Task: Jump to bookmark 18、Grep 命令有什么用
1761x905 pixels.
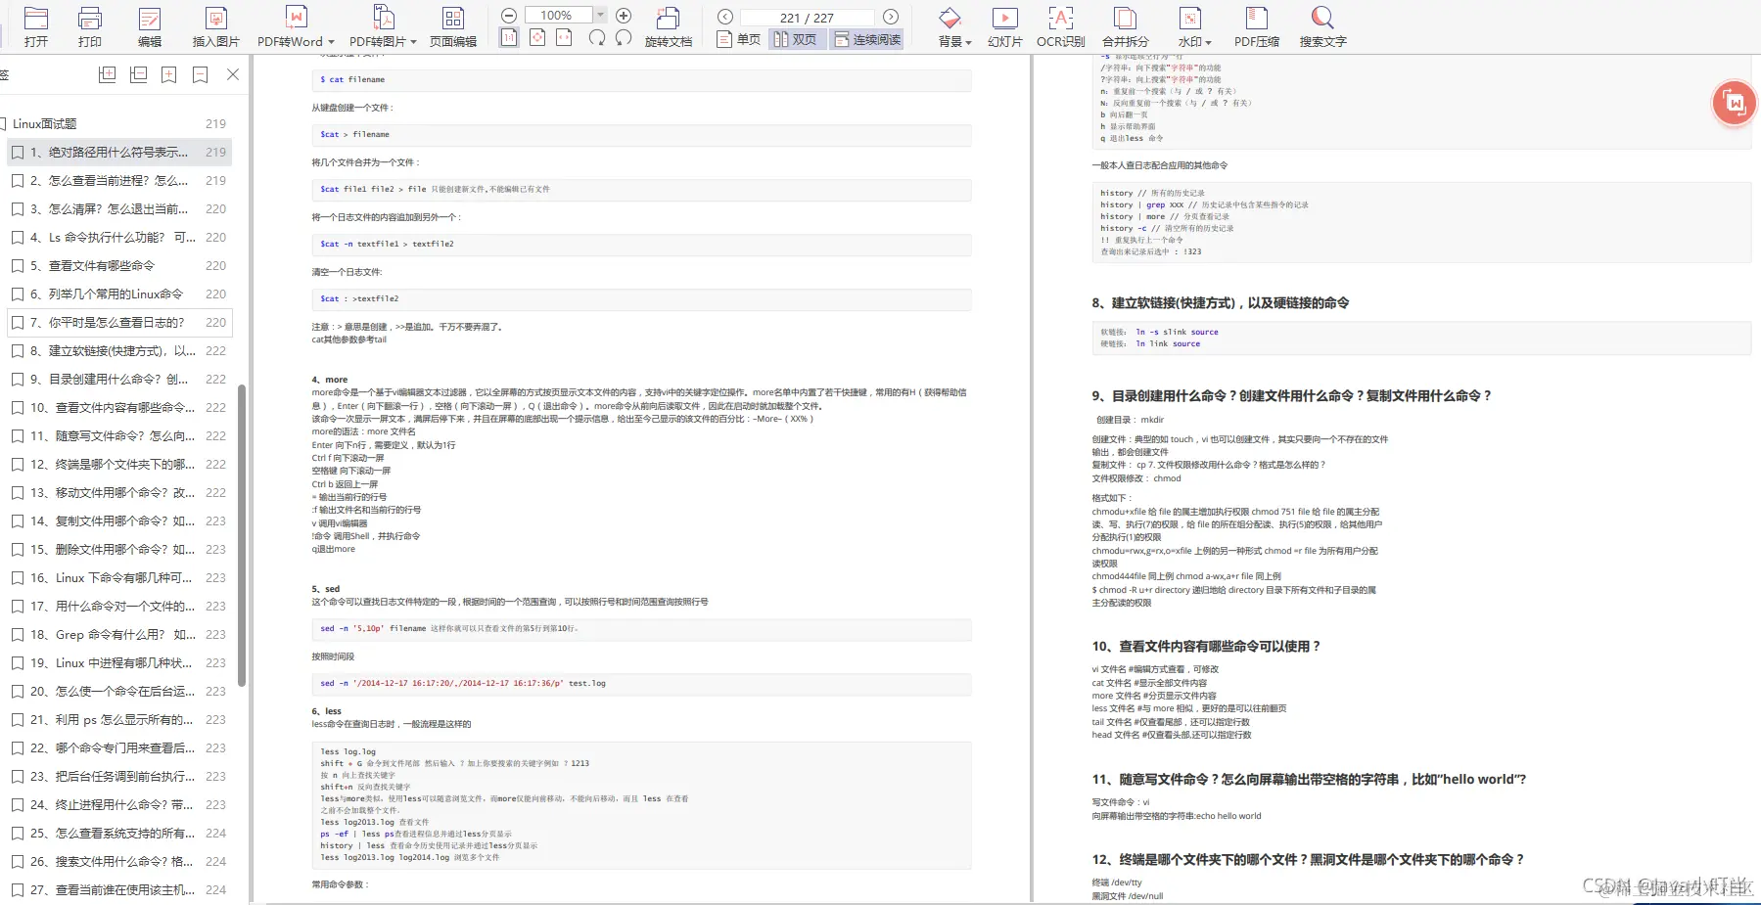Action: (x=119, y=634)
